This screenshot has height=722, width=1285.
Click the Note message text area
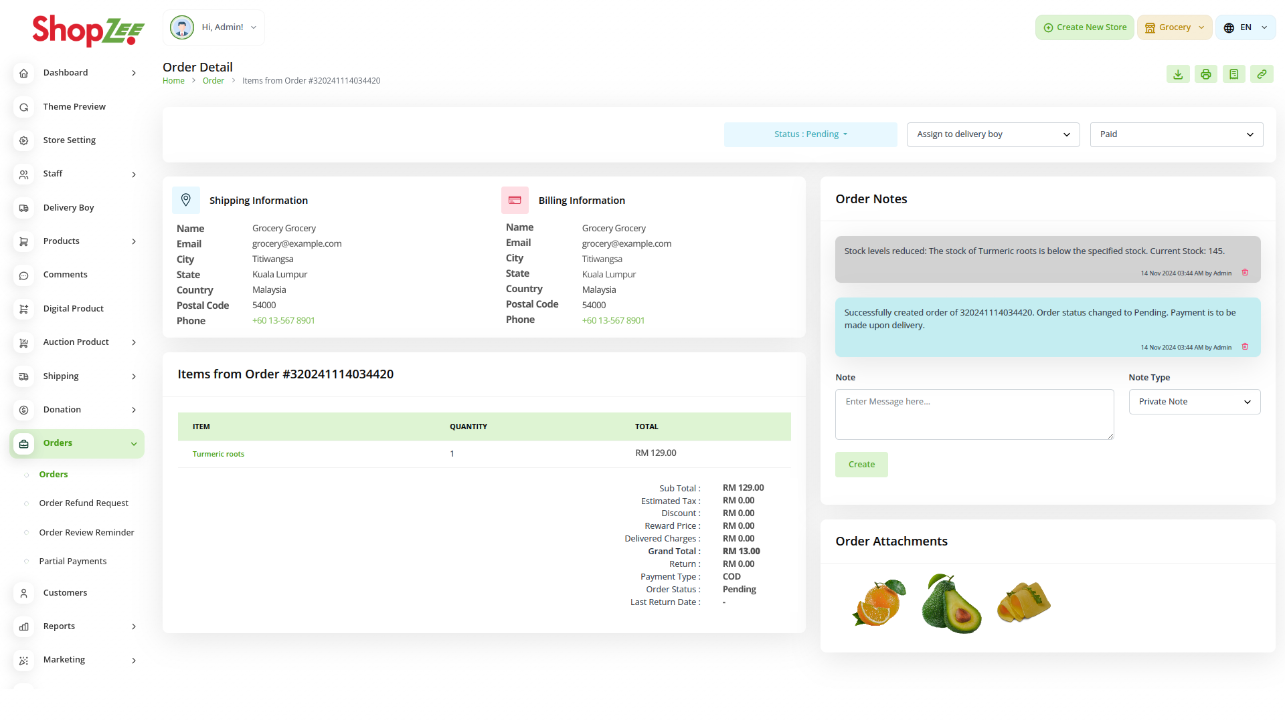click(x=974, y=414)
